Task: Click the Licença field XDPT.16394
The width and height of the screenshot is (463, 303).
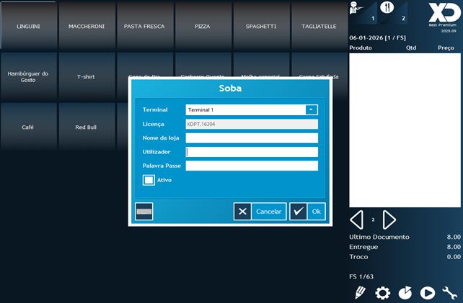Action: pyautogui.click(x=252, y=124)
